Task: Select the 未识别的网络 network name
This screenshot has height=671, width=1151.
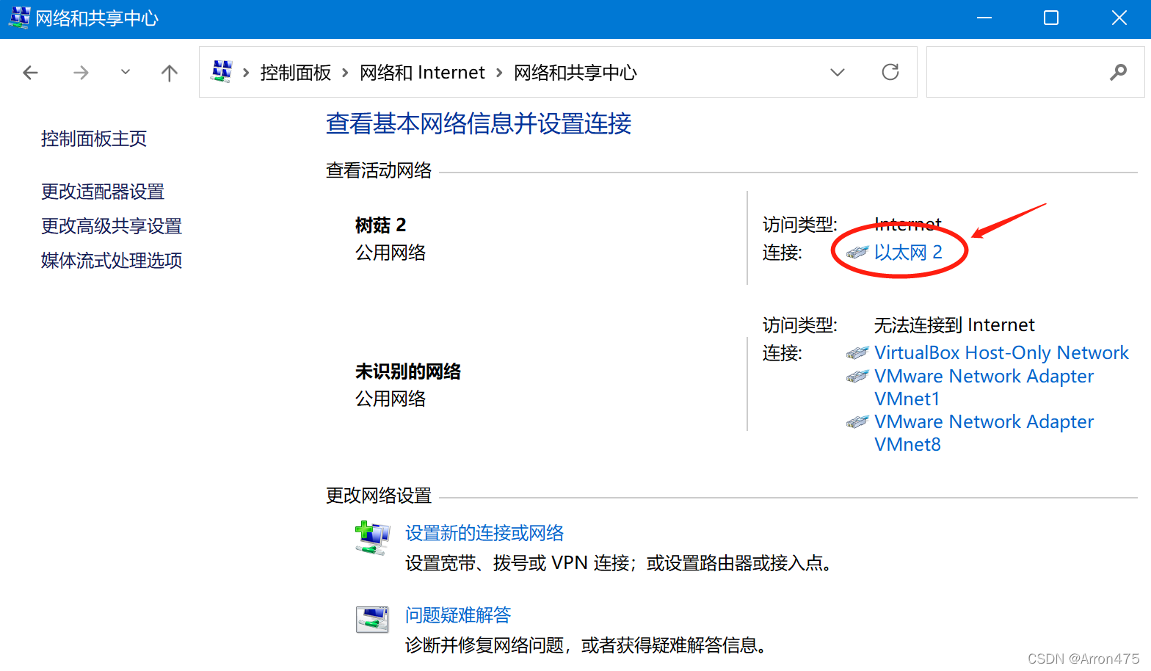Action: (408, 371)
